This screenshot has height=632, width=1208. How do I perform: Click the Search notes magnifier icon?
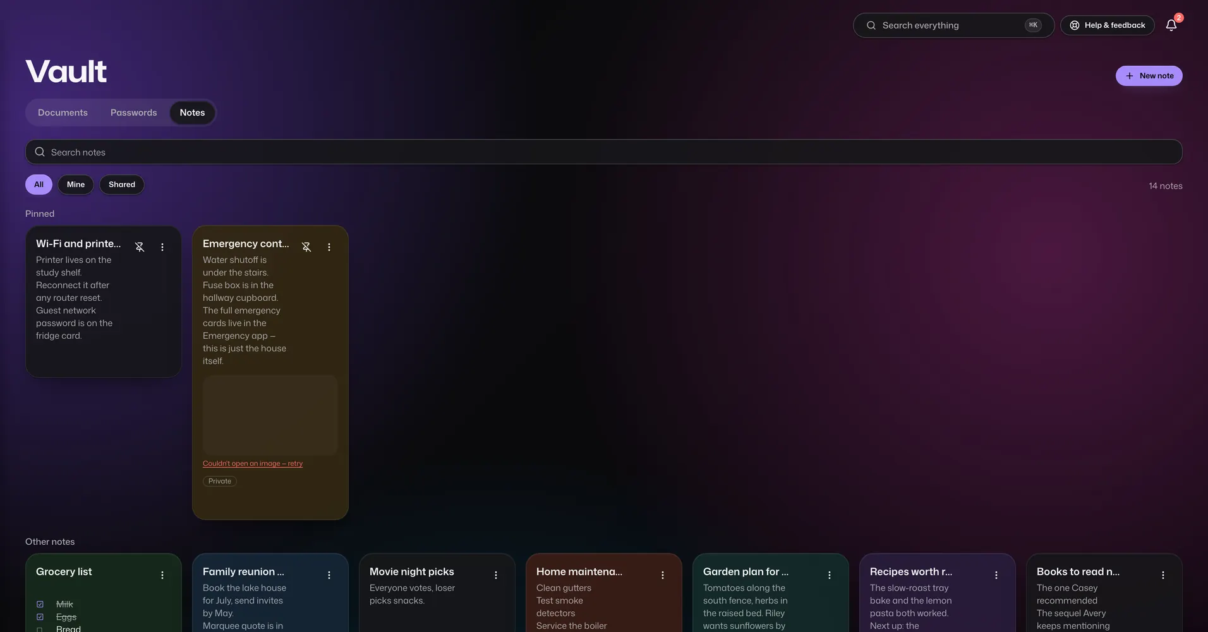click(x=40, y=152)
